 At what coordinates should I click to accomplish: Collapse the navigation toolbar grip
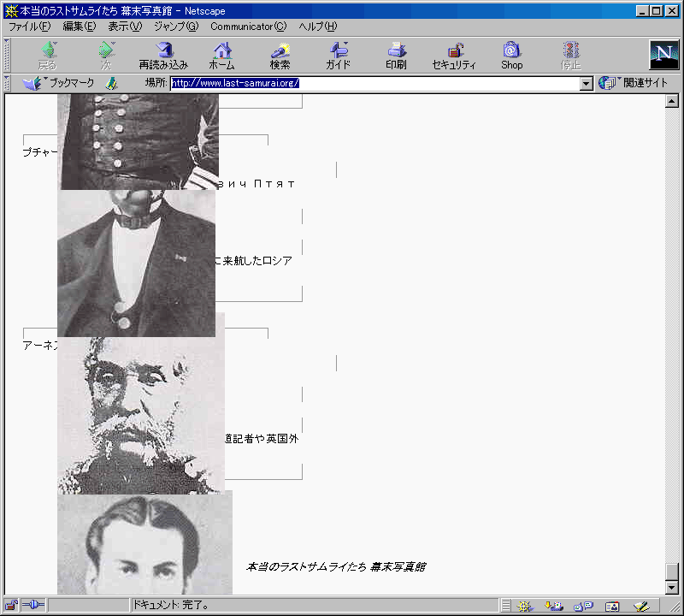point(7,56)
